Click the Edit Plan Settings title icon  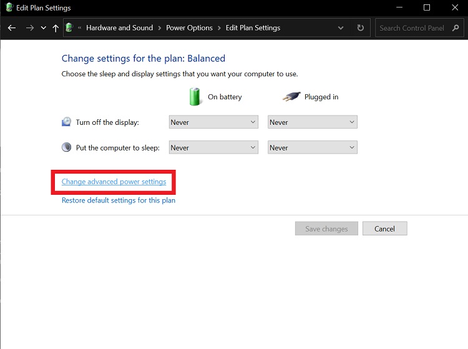(9, 7)
